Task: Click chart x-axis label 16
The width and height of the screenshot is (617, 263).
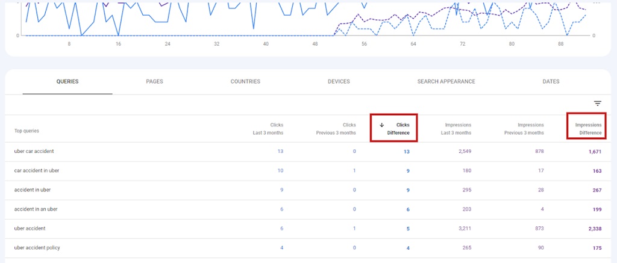Action: coord(118,44)
